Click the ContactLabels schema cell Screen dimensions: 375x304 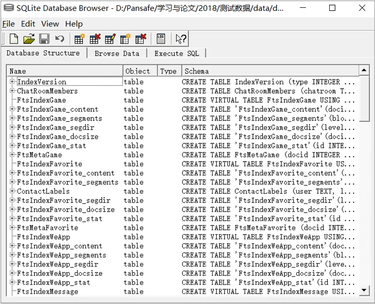pyautogui.click(x=268, y=191)
